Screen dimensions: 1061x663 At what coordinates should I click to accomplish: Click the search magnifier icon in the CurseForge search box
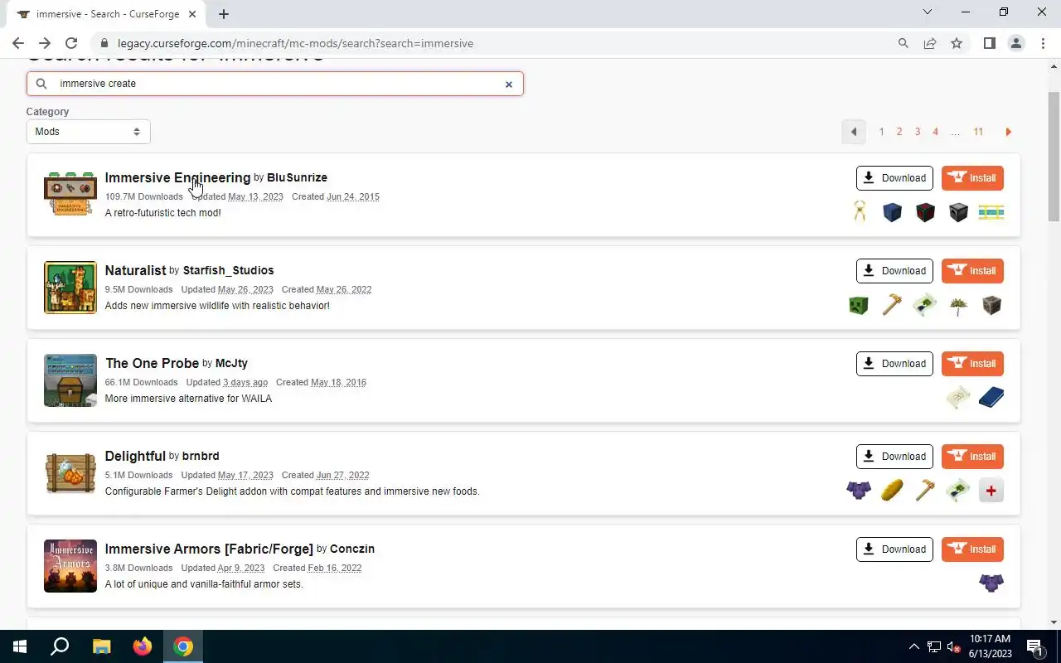(41, 84)
